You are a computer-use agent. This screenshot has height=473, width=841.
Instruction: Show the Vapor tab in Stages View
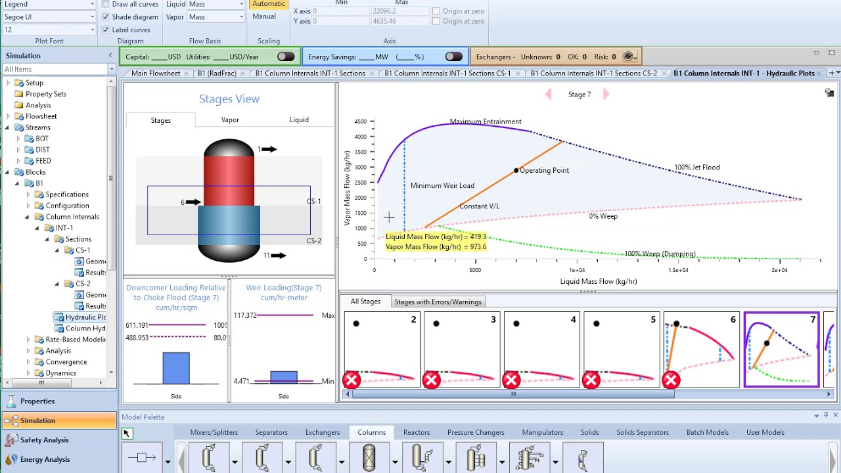coord(230,120)
